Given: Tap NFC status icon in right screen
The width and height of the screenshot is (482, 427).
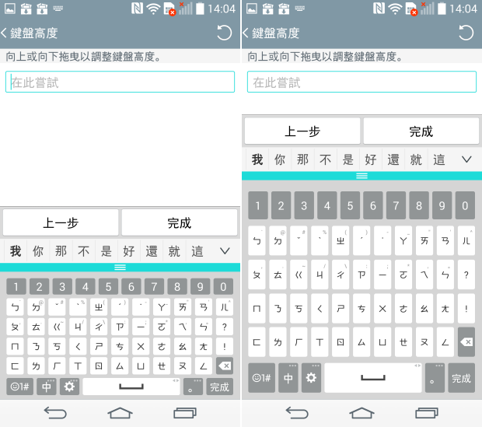Looking at the screenshot, I should 379,9.
